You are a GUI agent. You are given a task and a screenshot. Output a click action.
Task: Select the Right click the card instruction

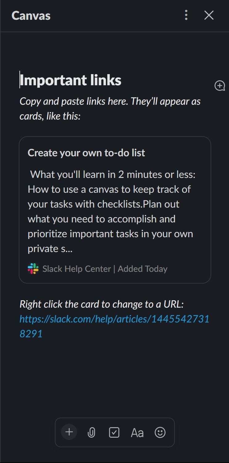pos(103,304)
